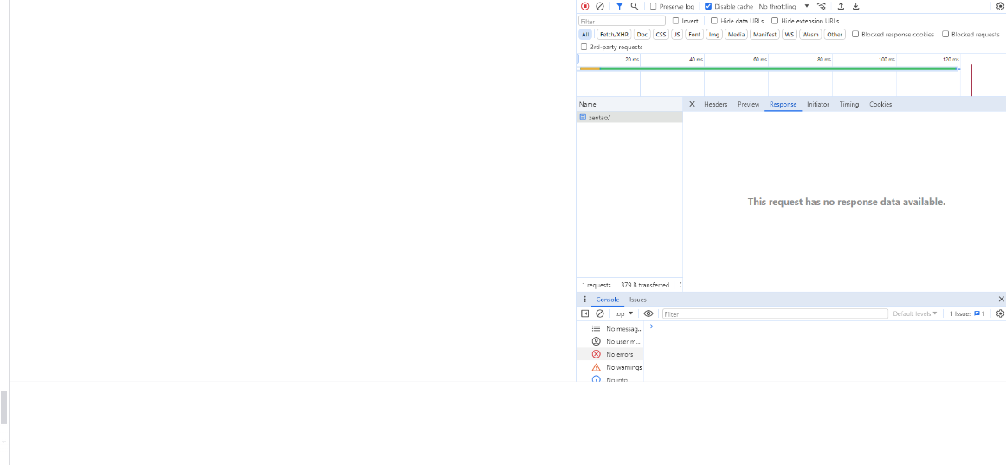Filter requests by Doc type

[x=642, y=35]
